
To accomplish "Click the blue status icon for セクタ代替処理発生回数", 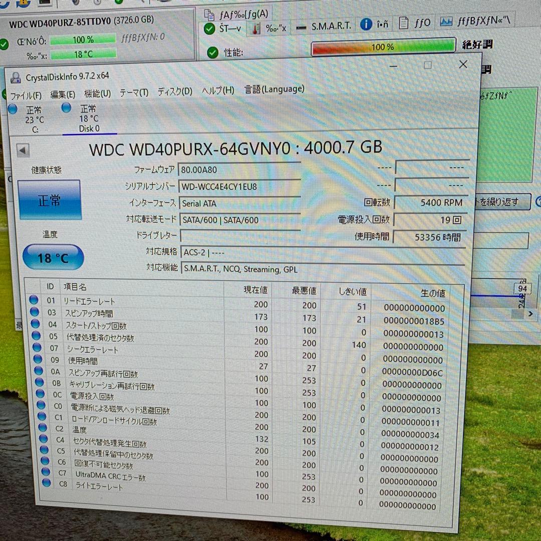I will point(43,438).
